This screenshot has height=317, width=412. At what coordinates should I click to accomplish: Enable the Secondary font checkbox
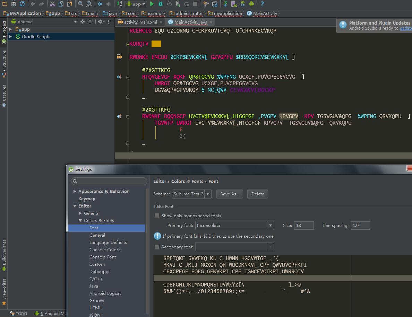(x=157, y=247)
